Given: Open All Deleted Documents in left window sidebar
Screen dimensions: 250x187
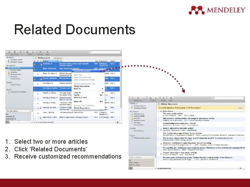Looking at the screenshot, I should (17, 92).
